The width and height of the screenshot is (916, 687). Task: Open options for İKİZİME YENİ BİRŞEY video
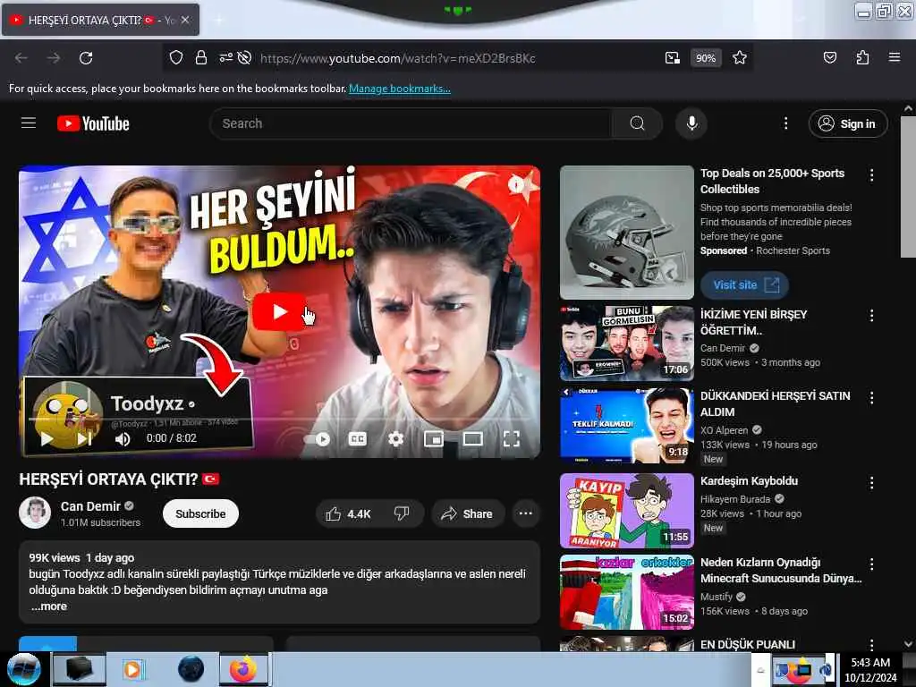(871, 316)
